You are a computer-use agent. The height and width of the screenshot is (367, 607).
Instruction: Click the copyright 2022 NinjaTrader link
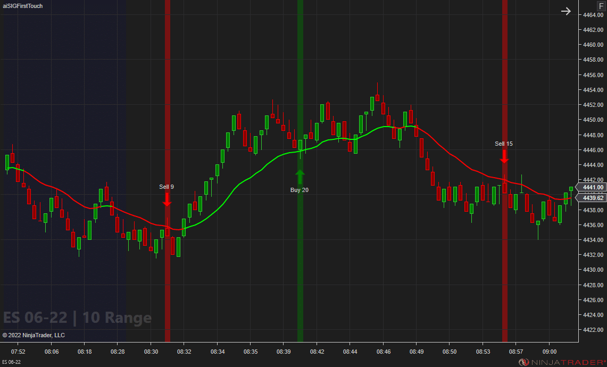point(34,335)
